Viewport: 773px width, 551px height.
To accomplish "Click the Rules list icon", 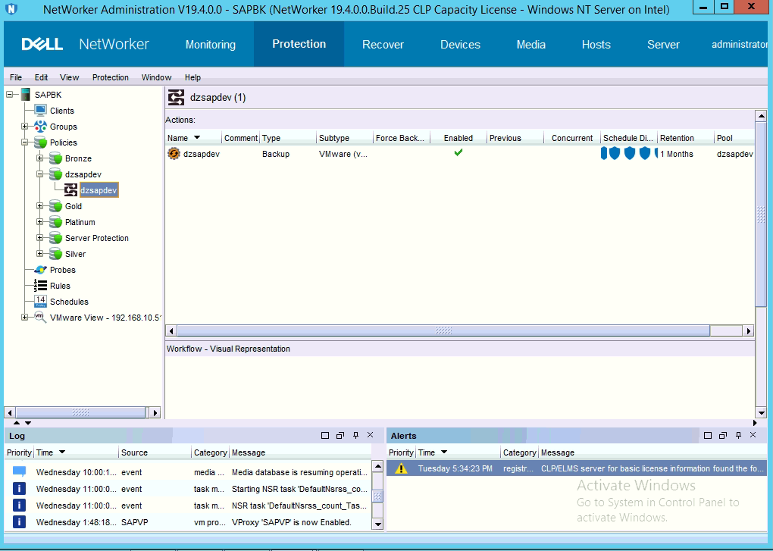I will click(x=40, y=286).
